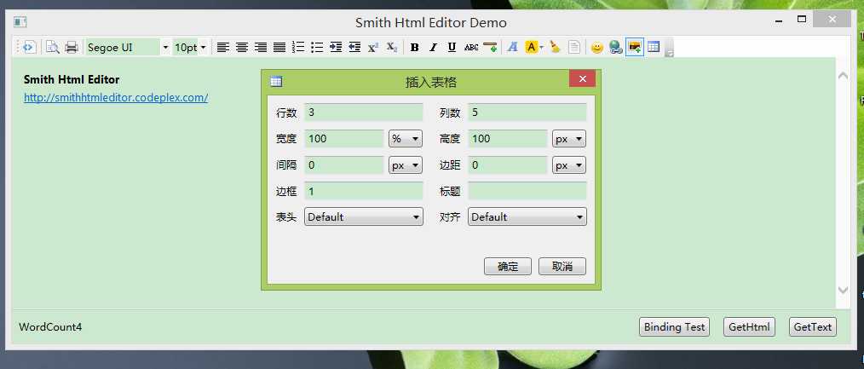Toggle italic formatting

tap(433, 48)
